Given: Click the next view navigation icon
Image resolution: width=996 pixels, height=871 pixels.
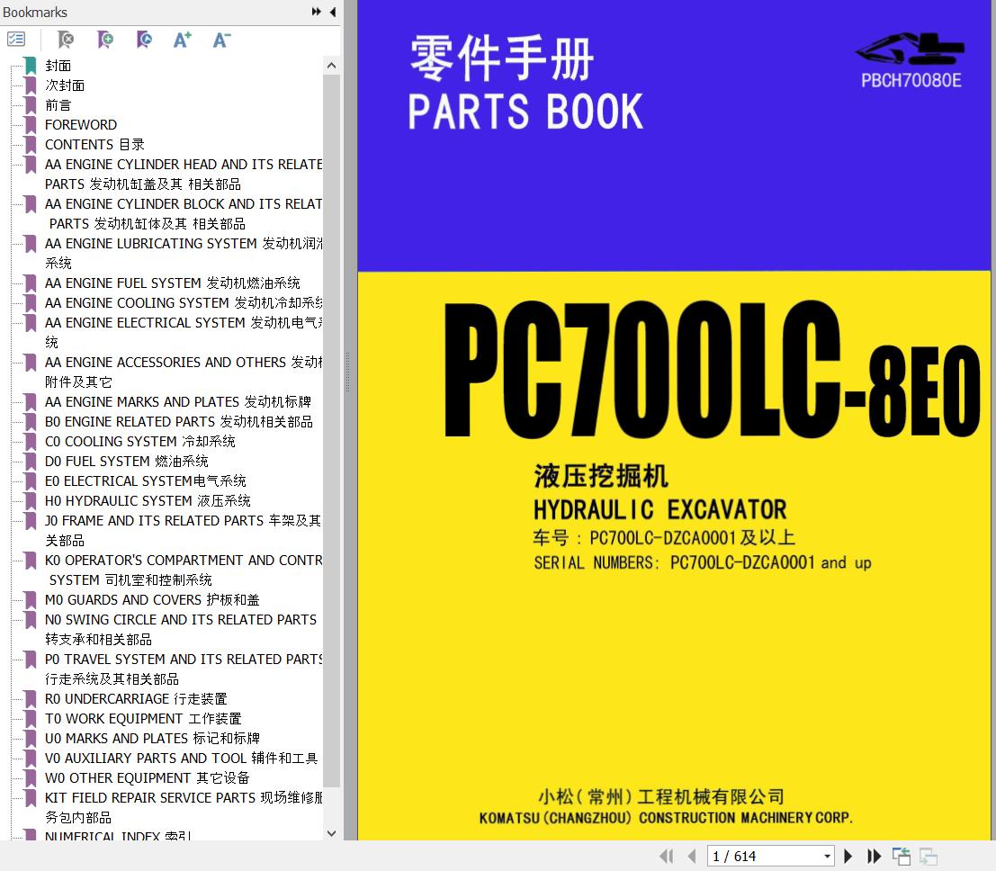Looking at the screenshot, I should pyautogui.click(x=928, y=856).
